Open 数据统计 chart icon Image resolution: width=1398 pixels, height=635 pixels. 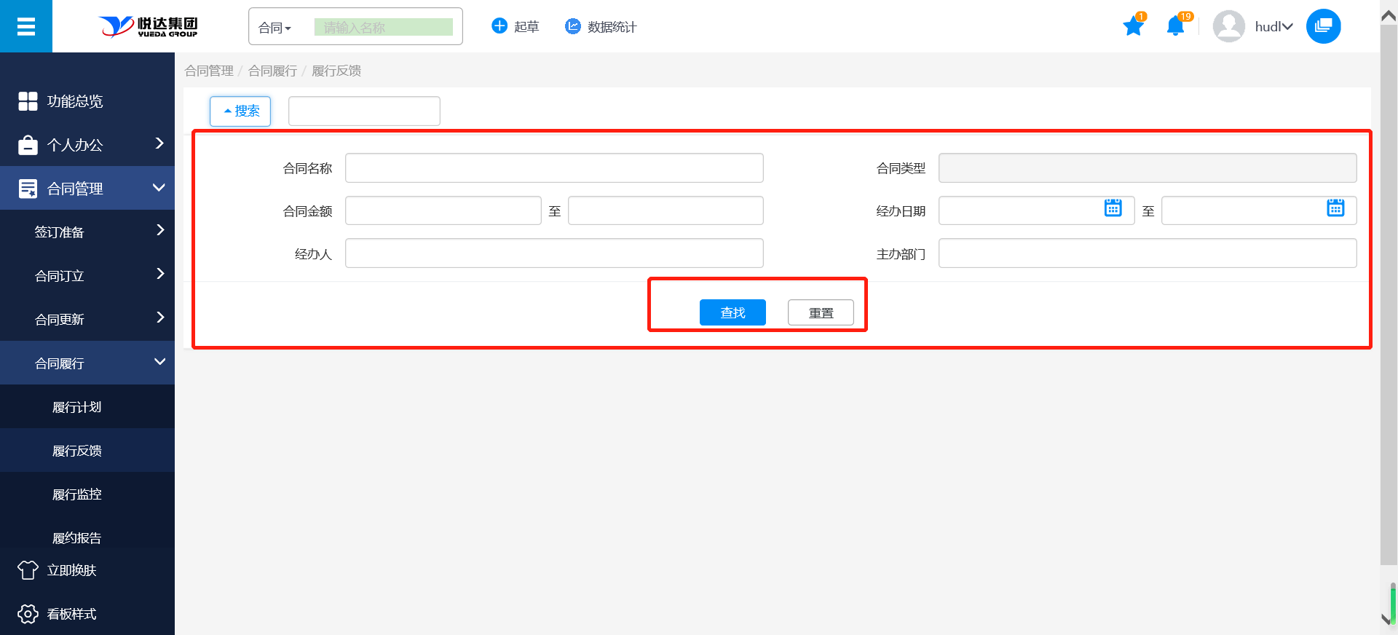point(573,26)
